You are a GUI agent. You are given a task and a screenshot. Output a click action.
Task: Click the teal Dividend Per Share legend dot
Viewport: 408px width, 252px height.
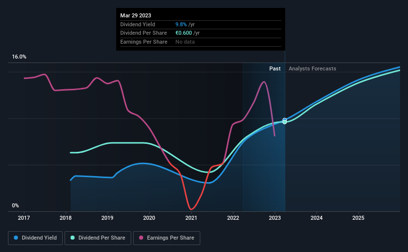pyautogui.click(x=73, y=238)
